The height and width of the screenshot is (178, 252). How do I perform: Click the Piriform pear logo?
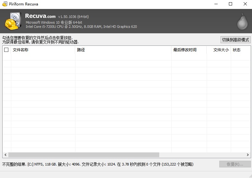242,21
